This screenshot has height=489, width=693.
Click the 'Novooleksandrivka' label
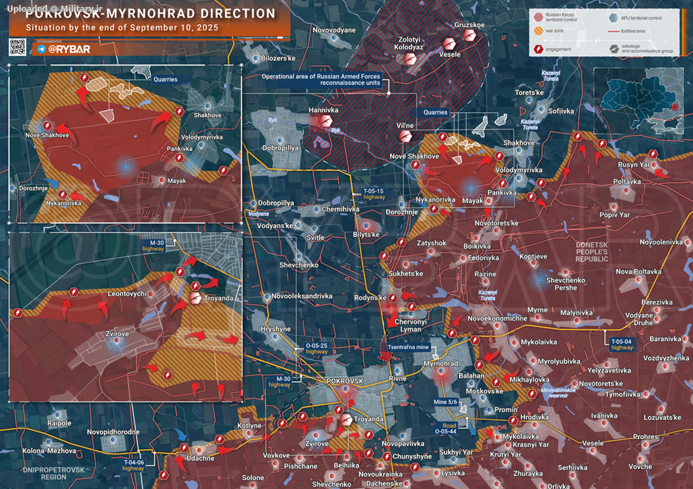[302, 296]
